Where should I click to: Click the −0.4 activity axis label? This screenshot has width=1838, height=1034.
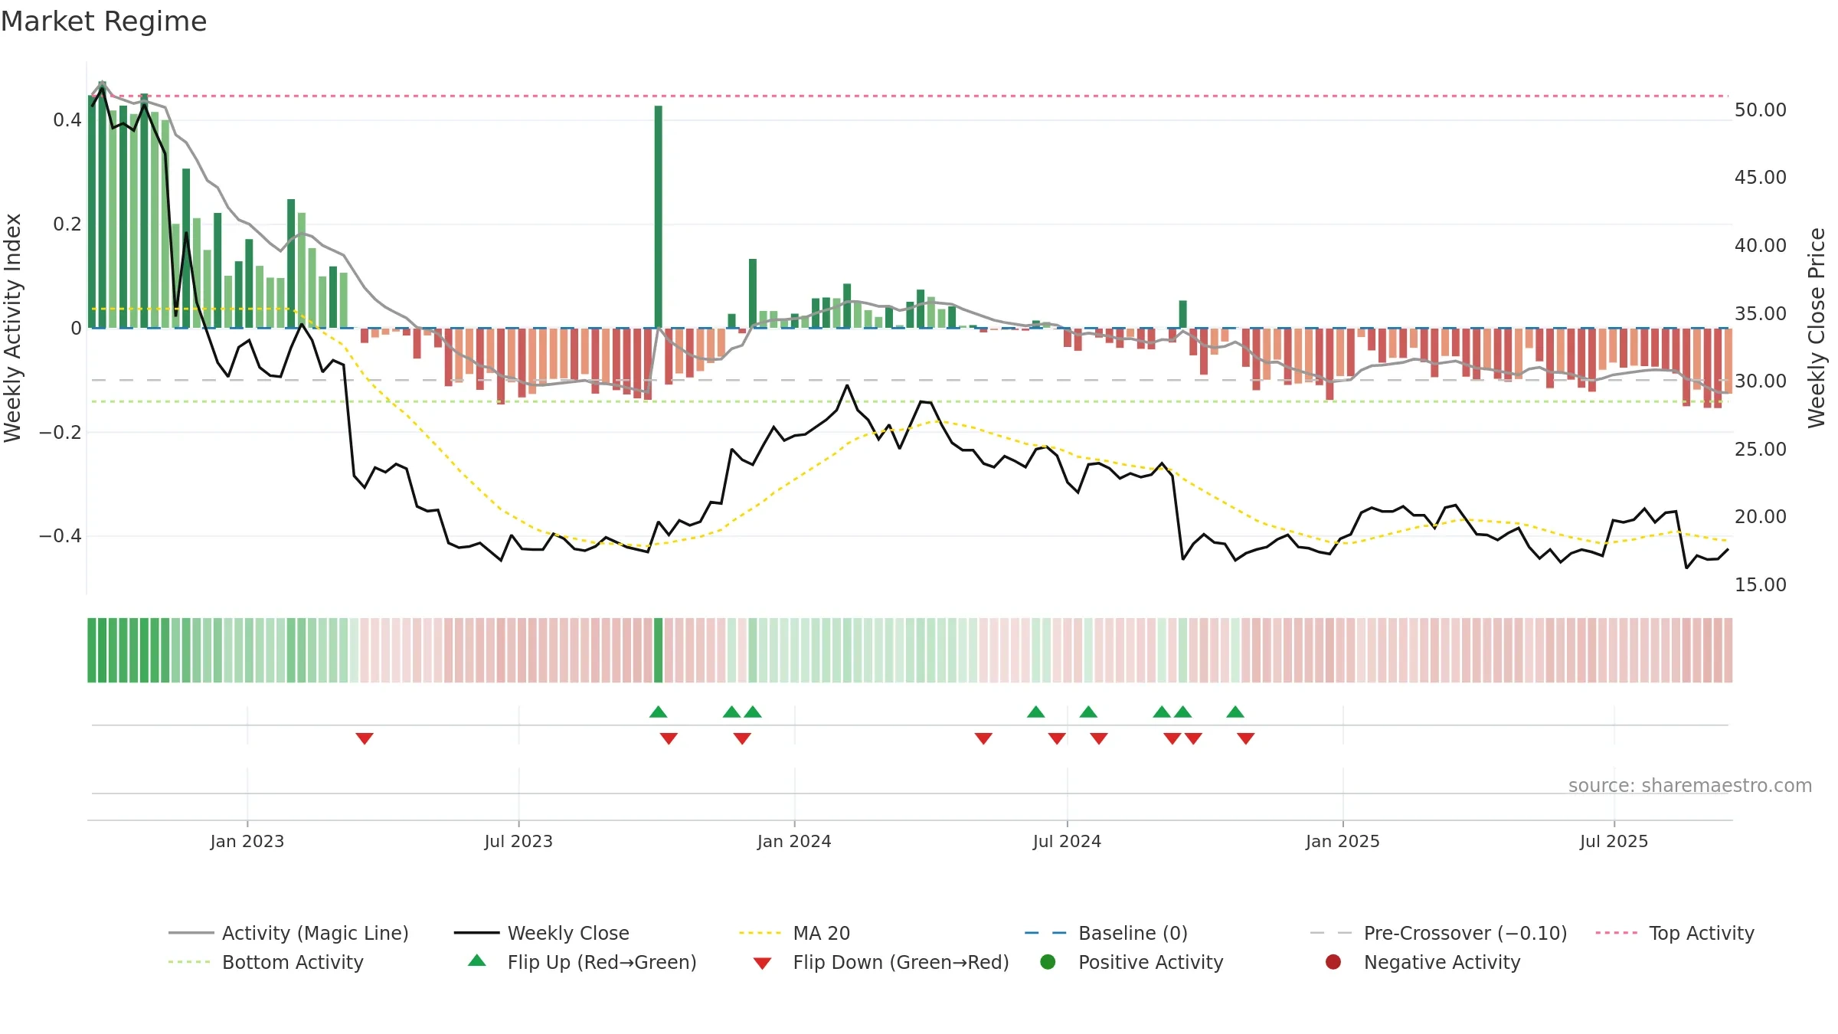(x=61, y=536)
